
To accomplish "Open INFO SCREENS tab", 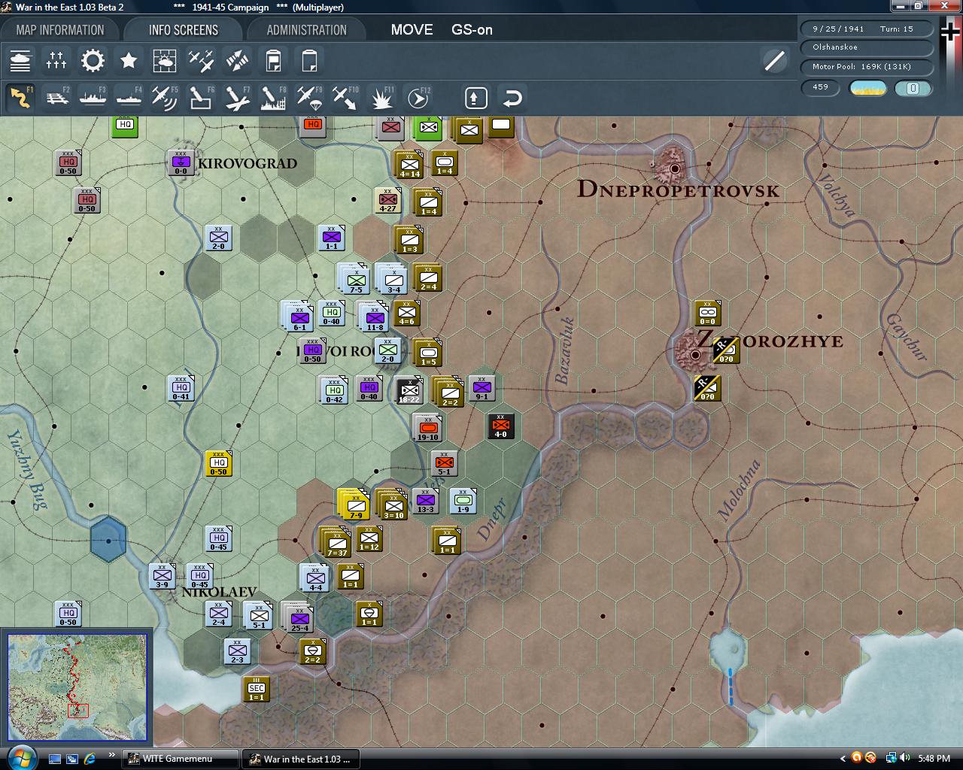I will point(184,30).
